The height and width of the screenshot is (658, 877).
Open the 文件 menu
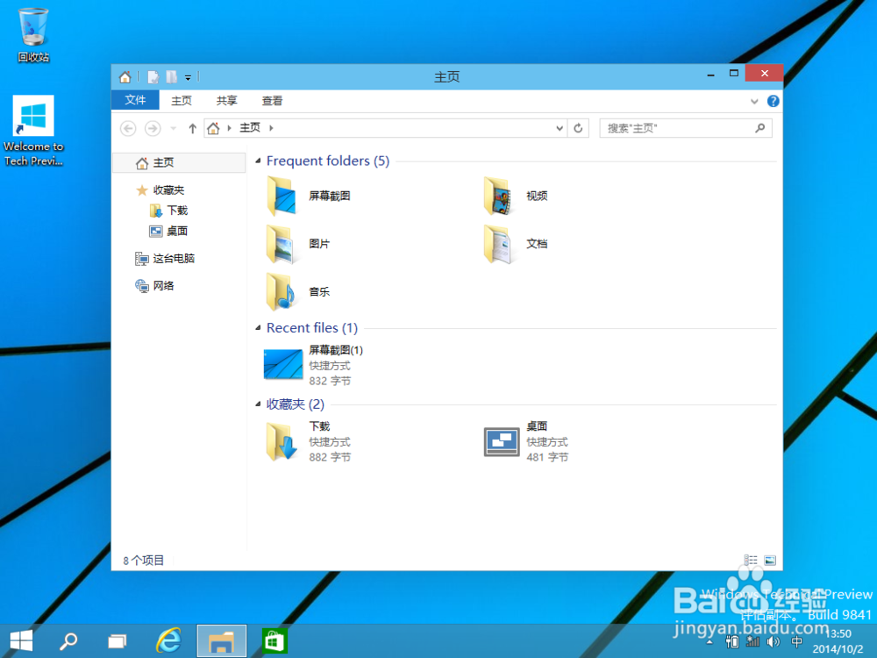coord(134,100)
